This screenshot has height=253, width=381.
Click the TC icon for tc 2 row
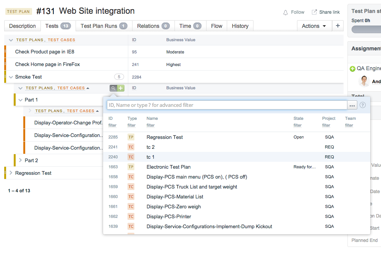point(131,147)
